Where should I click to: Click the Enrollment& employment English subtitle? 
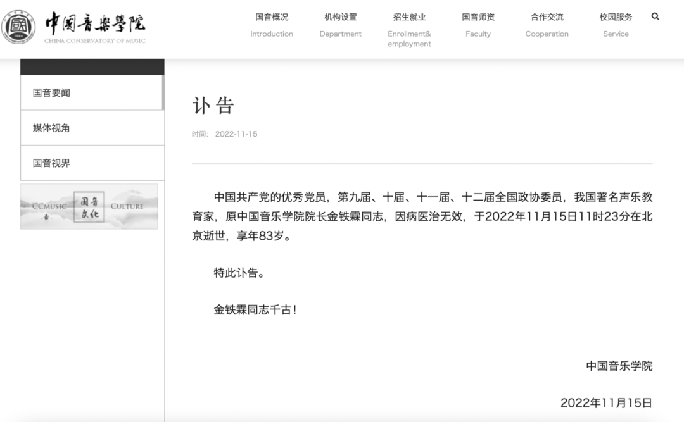(x=409, y=39)
